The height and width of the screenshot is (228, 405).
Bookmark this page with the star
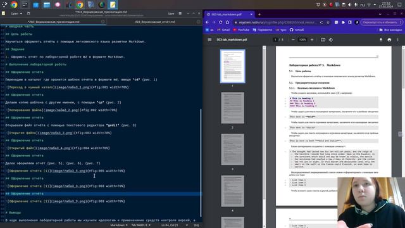[328, 23]
